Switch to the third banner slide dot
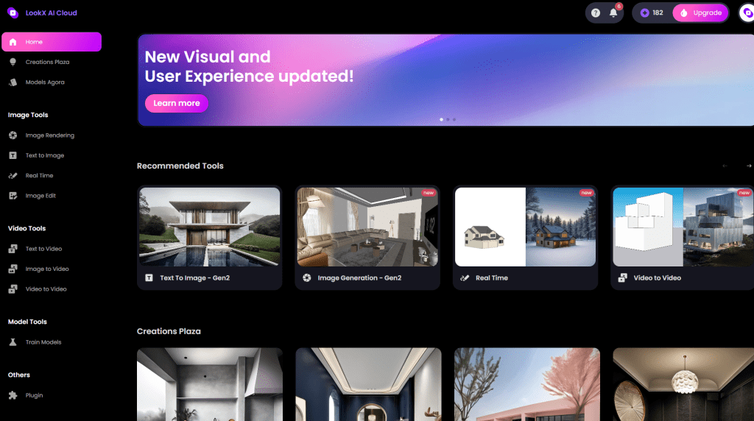The width and height of the screenshot is (754, 421). tap(454, 118)
